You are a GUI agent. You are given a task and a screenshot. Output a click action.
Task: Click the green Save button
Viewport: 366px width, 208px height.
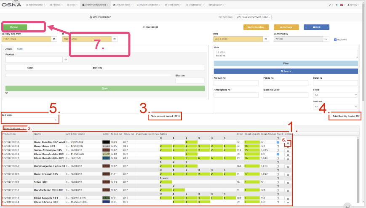(15, 27)
